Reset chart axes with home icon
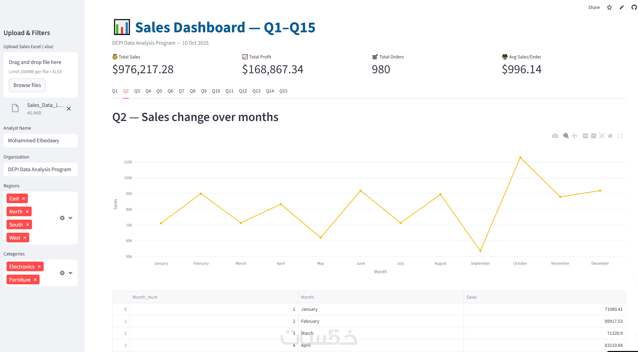Viewport: 638px width, 352px height. tap(610, 136)
